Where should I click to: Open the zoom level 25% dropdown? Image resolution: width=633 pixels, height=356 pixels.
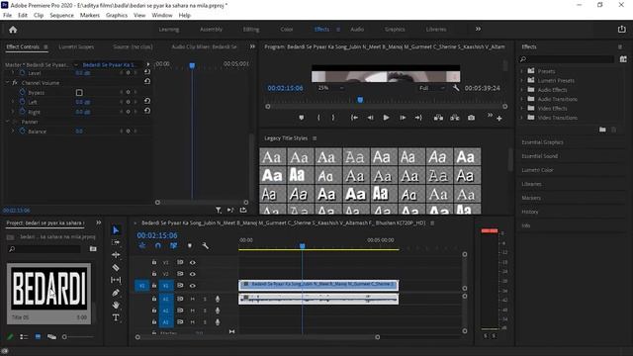pyautogui.click(x=331, y=88)
